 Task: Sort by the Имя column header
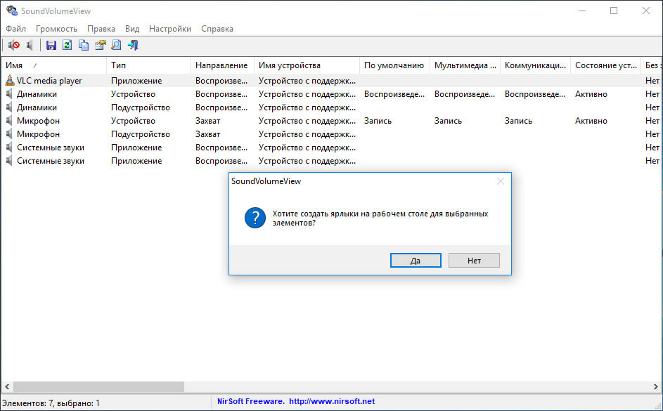pos(53,65)
